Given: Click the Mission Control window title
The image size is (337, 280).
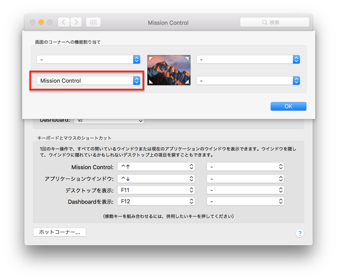Looking at the screenshot, I should tap(168, 23).
